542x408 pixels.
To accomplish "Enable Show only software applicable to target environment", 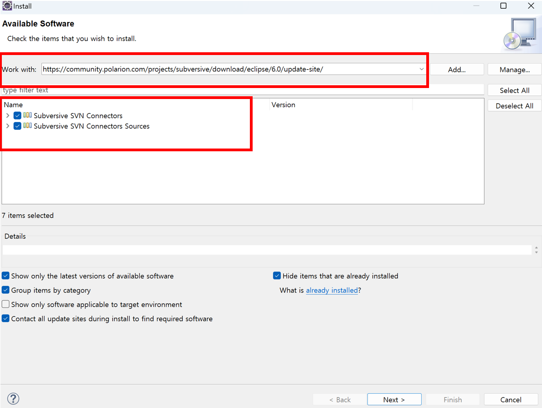I will pos(6,304).
